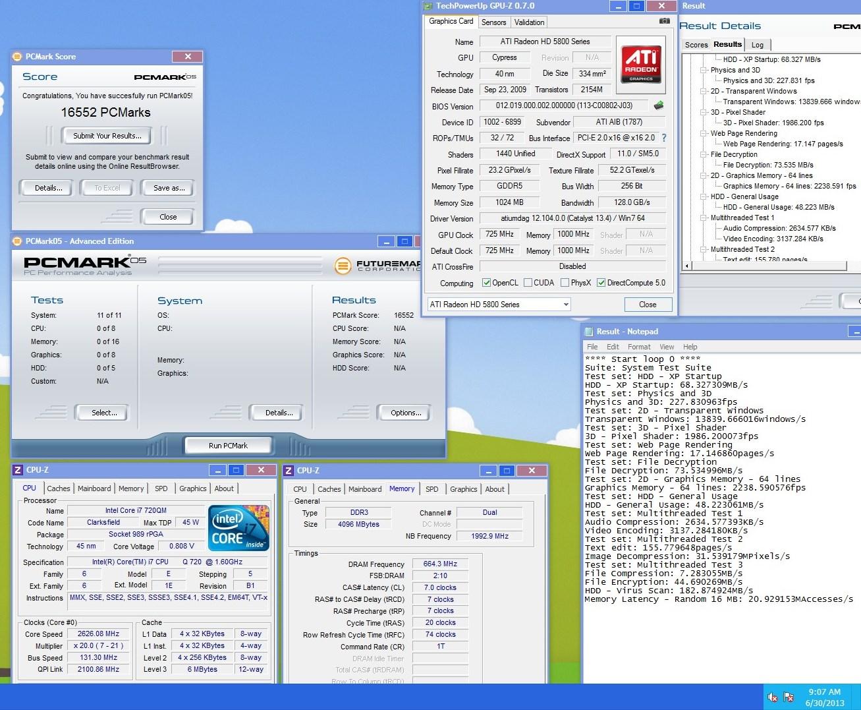Click the BIOS Version field in GPU-Z

point(563,105)
